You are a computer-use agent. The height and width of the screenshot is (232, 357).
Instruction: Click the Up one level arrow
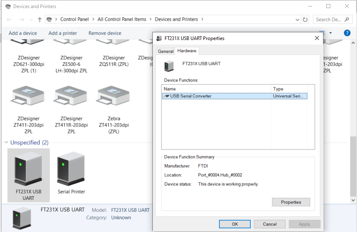pos(40,19)
